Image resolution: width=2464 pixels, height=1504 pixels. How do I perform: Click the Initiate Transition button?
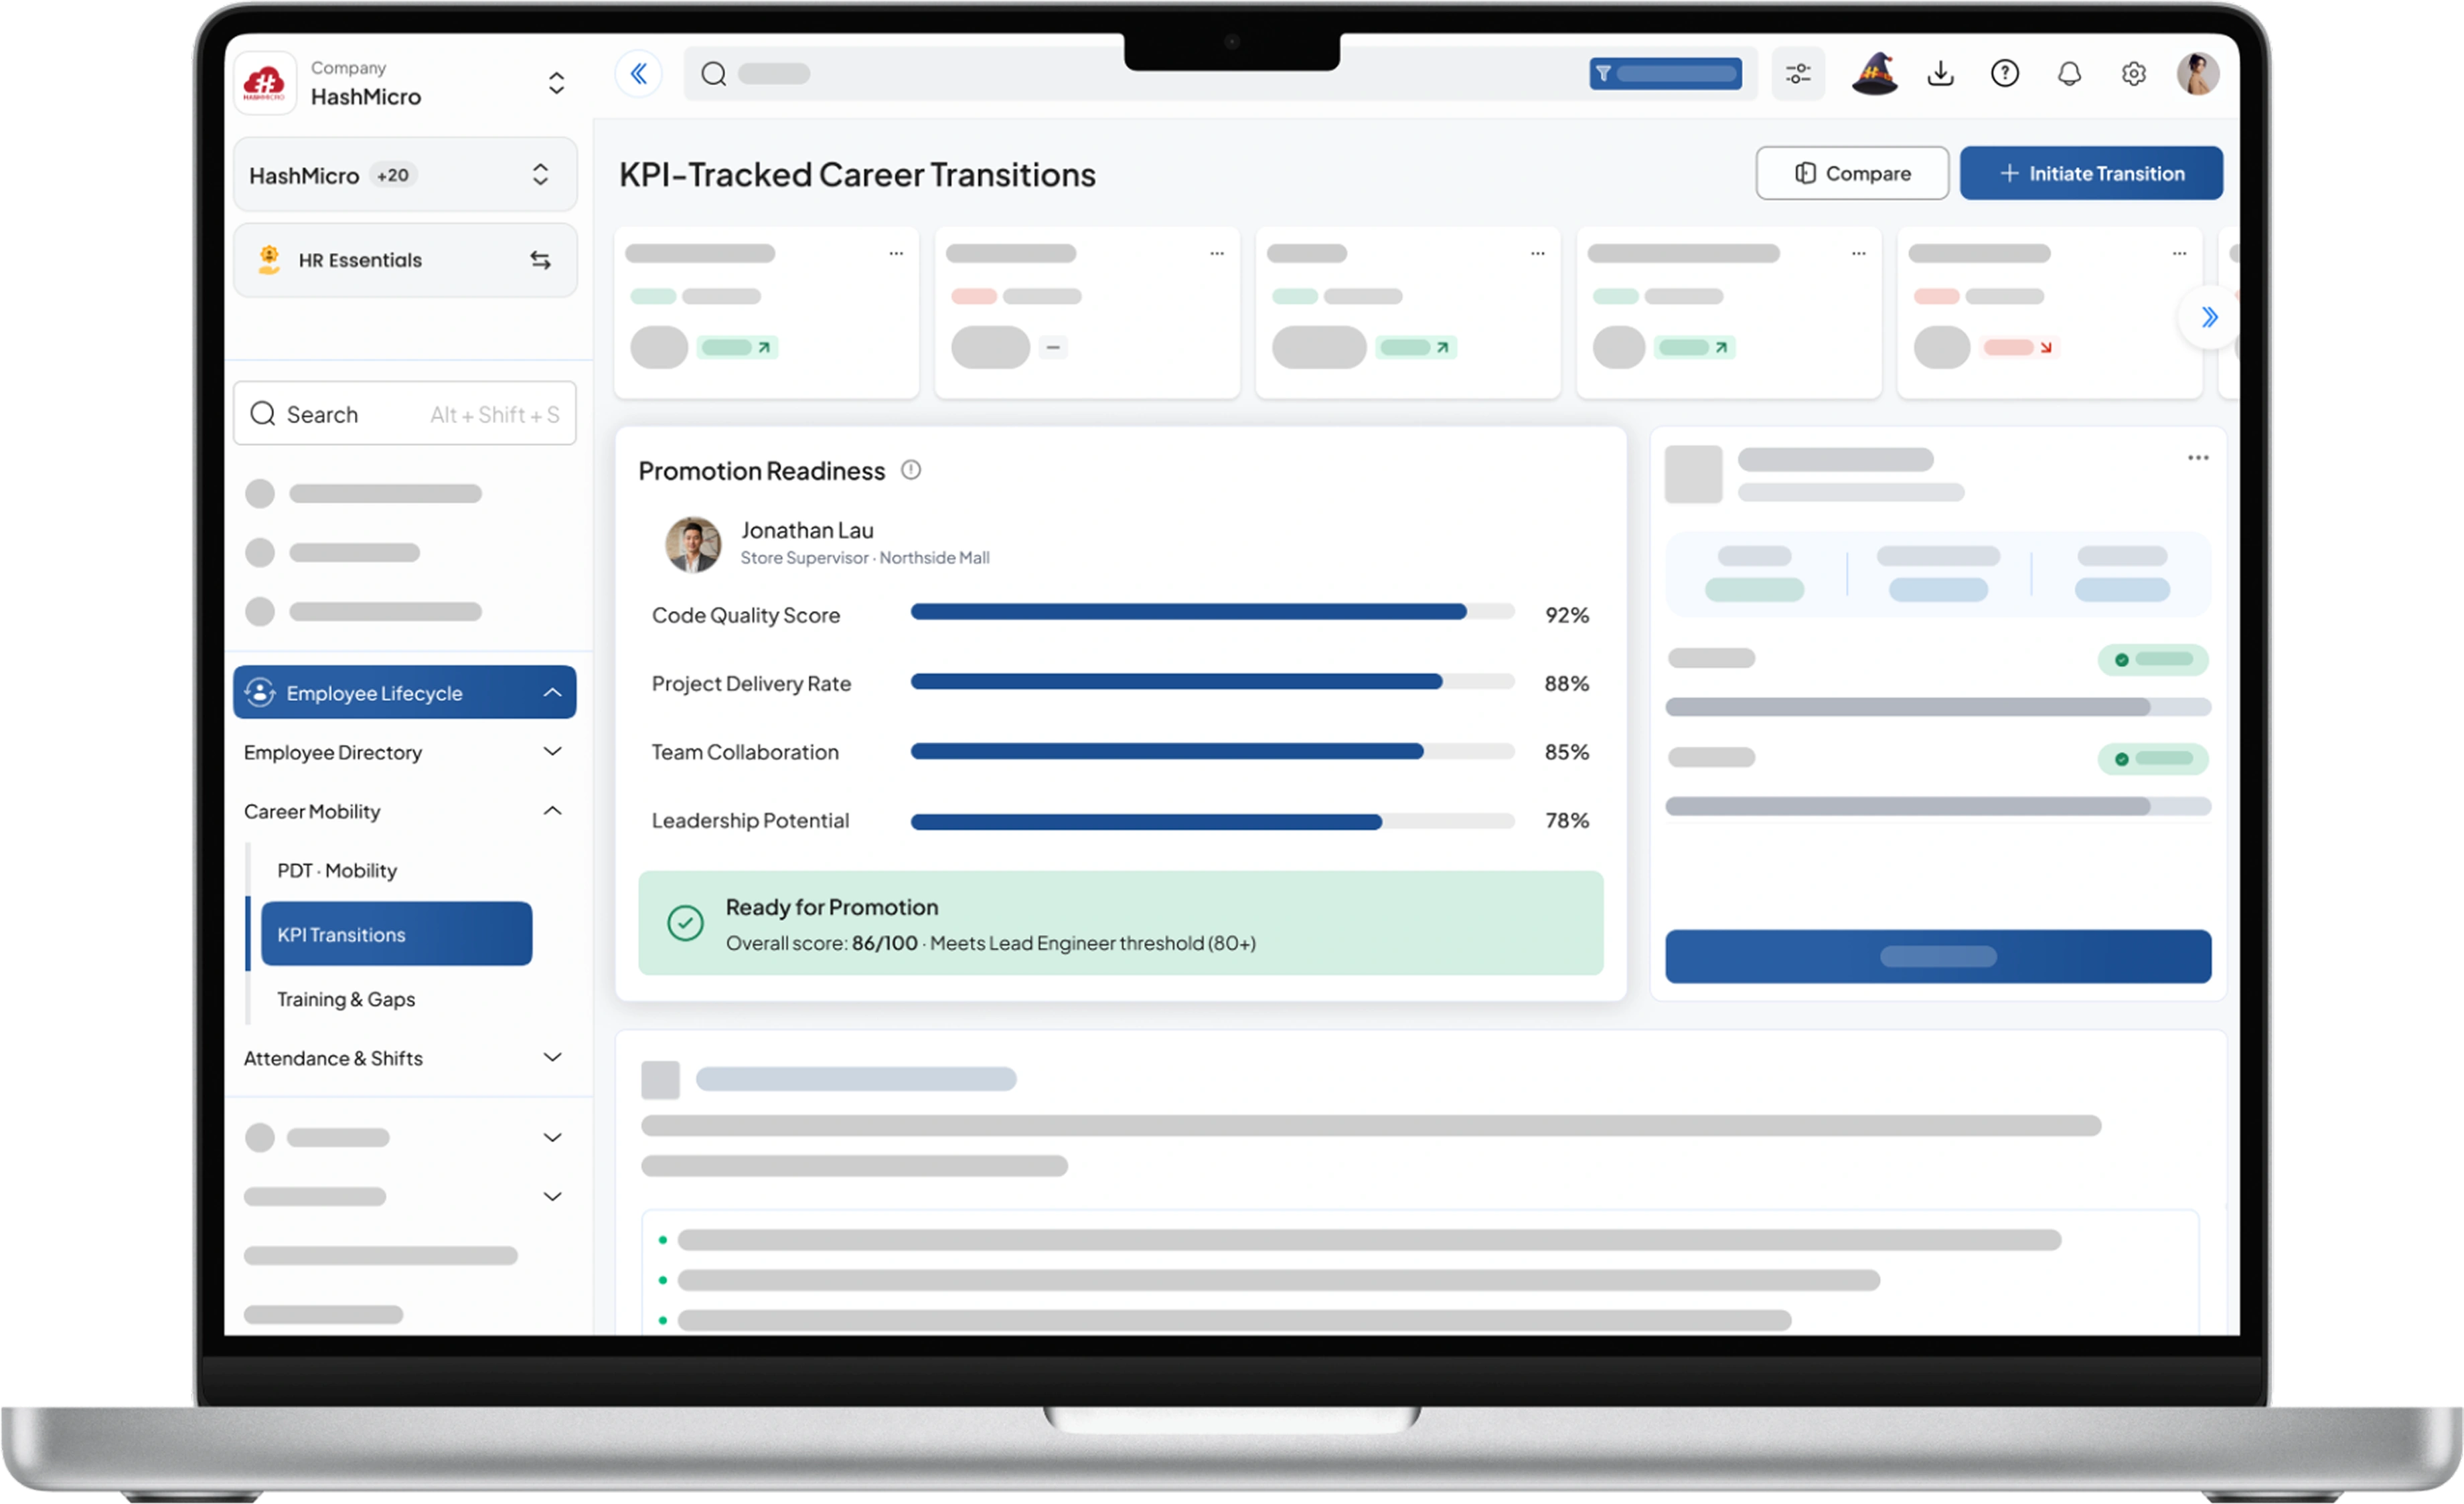pos(2091,173)
